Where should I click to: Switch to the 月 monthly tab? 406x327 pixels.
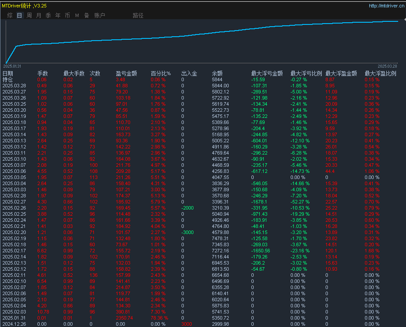(38, 15)
